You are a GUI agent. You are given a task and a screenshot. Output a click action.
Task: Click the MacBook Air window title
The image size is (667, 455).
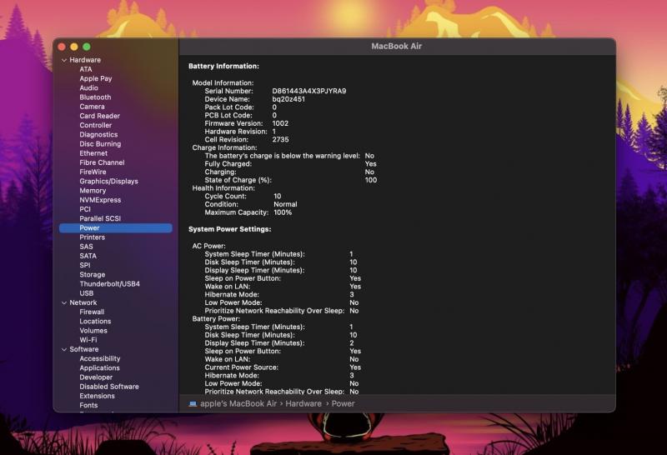click(397, 47)
